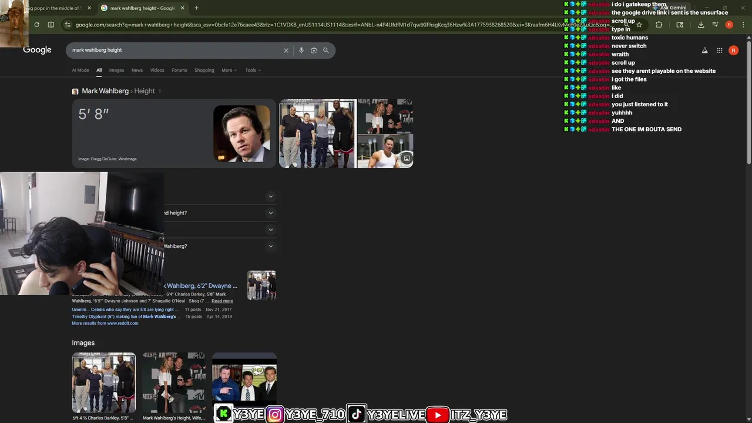This screenshot has height=423, width=752.
Task: Switch to News results tab
Action: tap(137, 70)
